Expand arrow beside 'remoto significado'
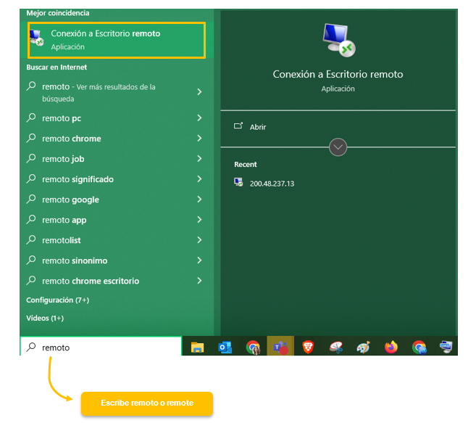 coord(199,179)
